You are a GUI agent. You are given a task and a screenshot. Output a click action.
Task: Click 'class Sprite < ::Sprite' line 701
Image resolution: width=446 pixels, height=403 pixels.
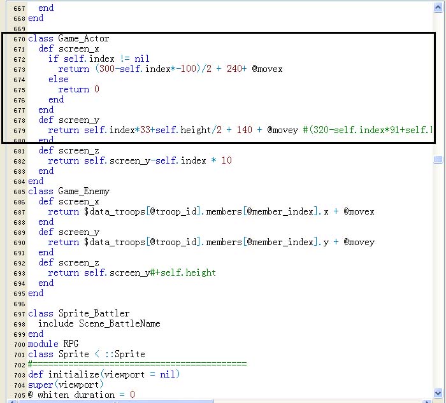click(x=87, y=354)
